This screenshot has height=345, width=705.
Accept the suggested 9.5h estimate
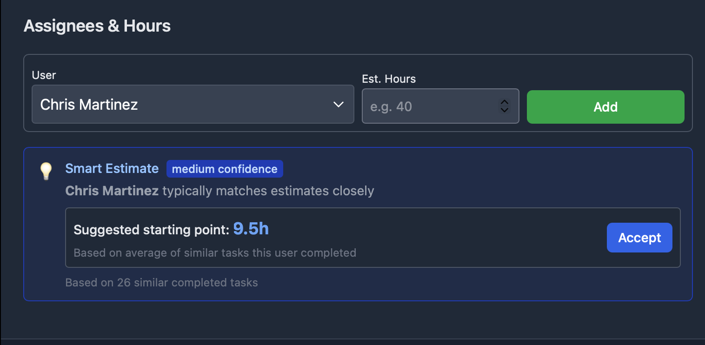click(x=639, y=238)
